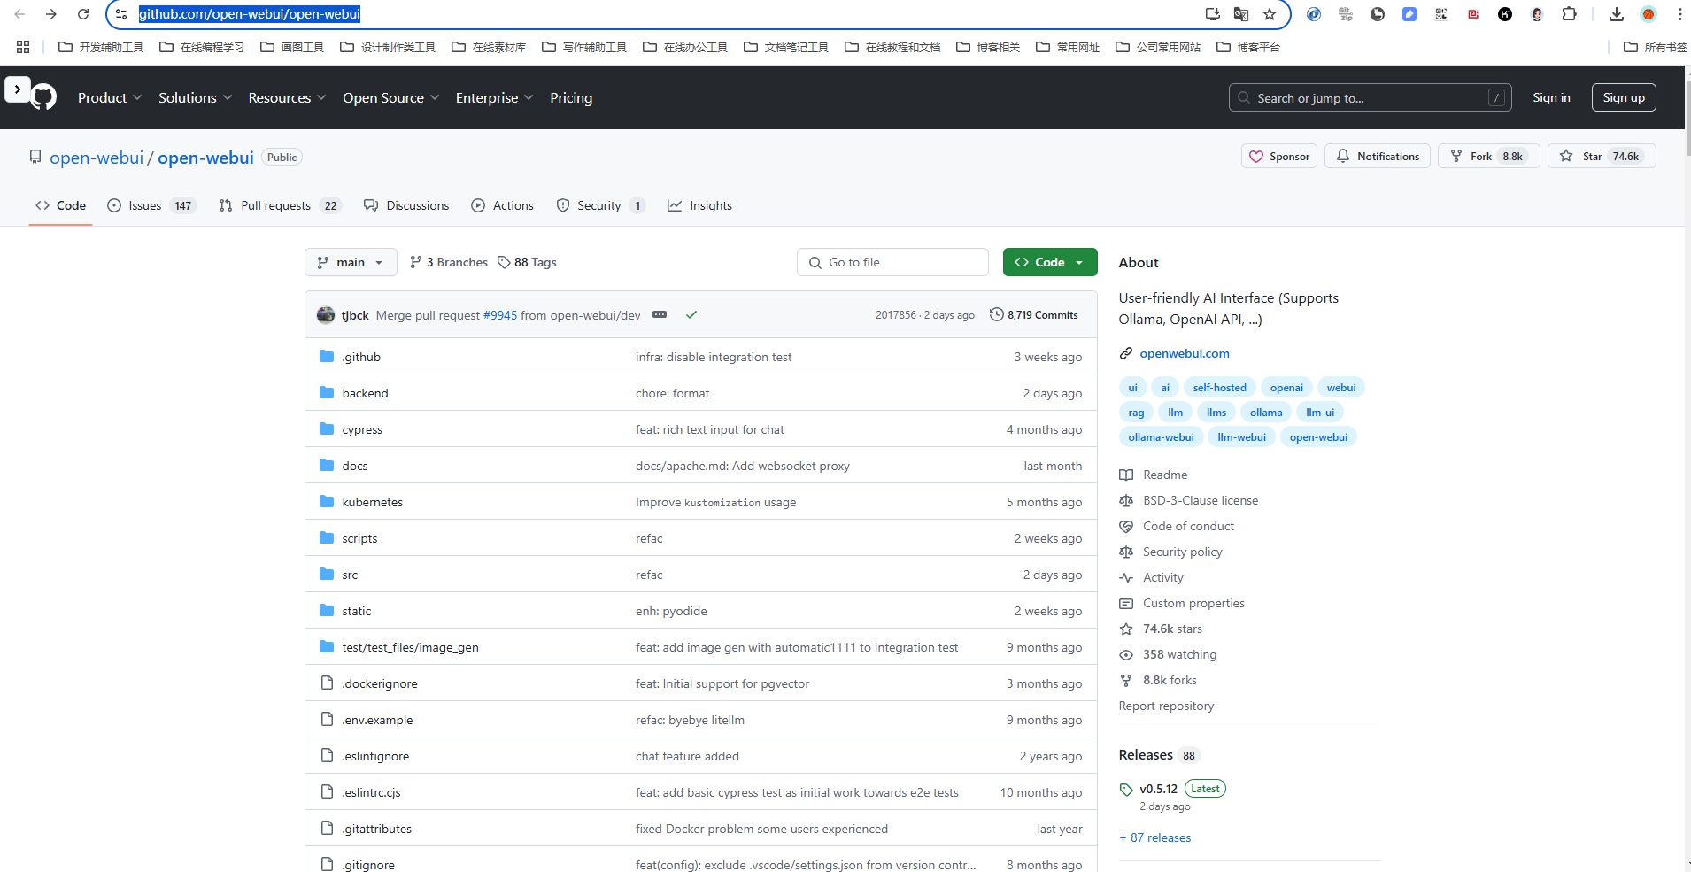Switch to the Issues tab
The image size is (1691, 872).
[x=145, y=205]
